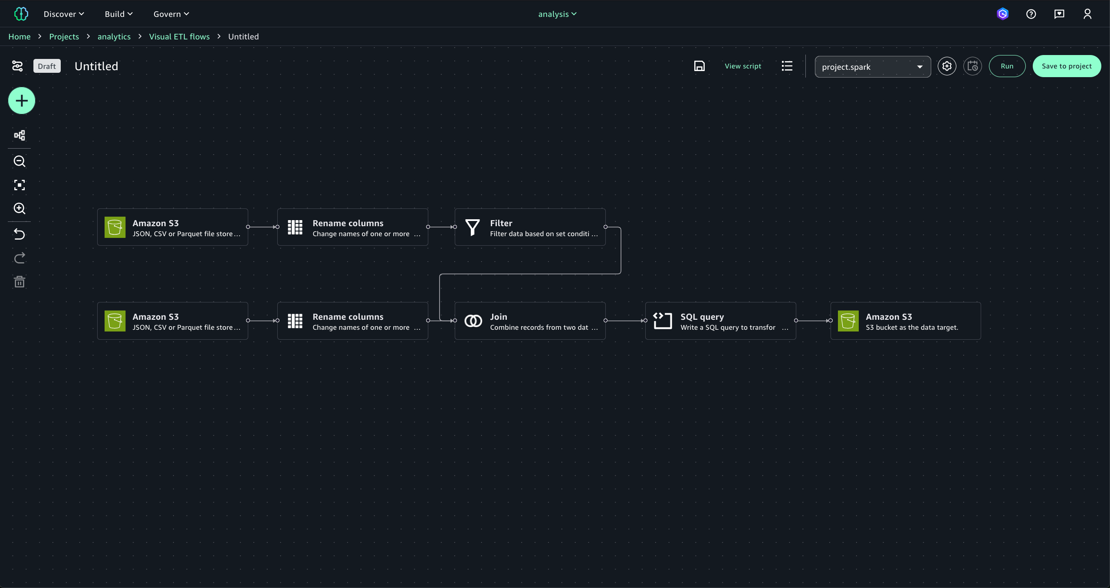Open the Build menu
Viewport: 1110px width, 588px height.
(x=118, y=14)
